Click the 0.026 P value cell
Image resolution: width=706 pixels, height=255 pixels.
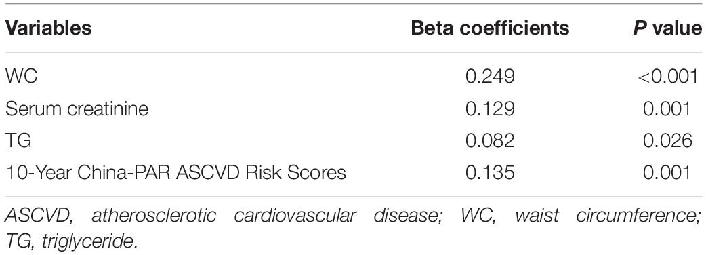667,141
